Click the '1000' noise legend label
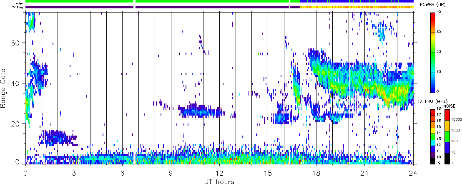Viewport: 462px width, 184px height. click(455, 130)
